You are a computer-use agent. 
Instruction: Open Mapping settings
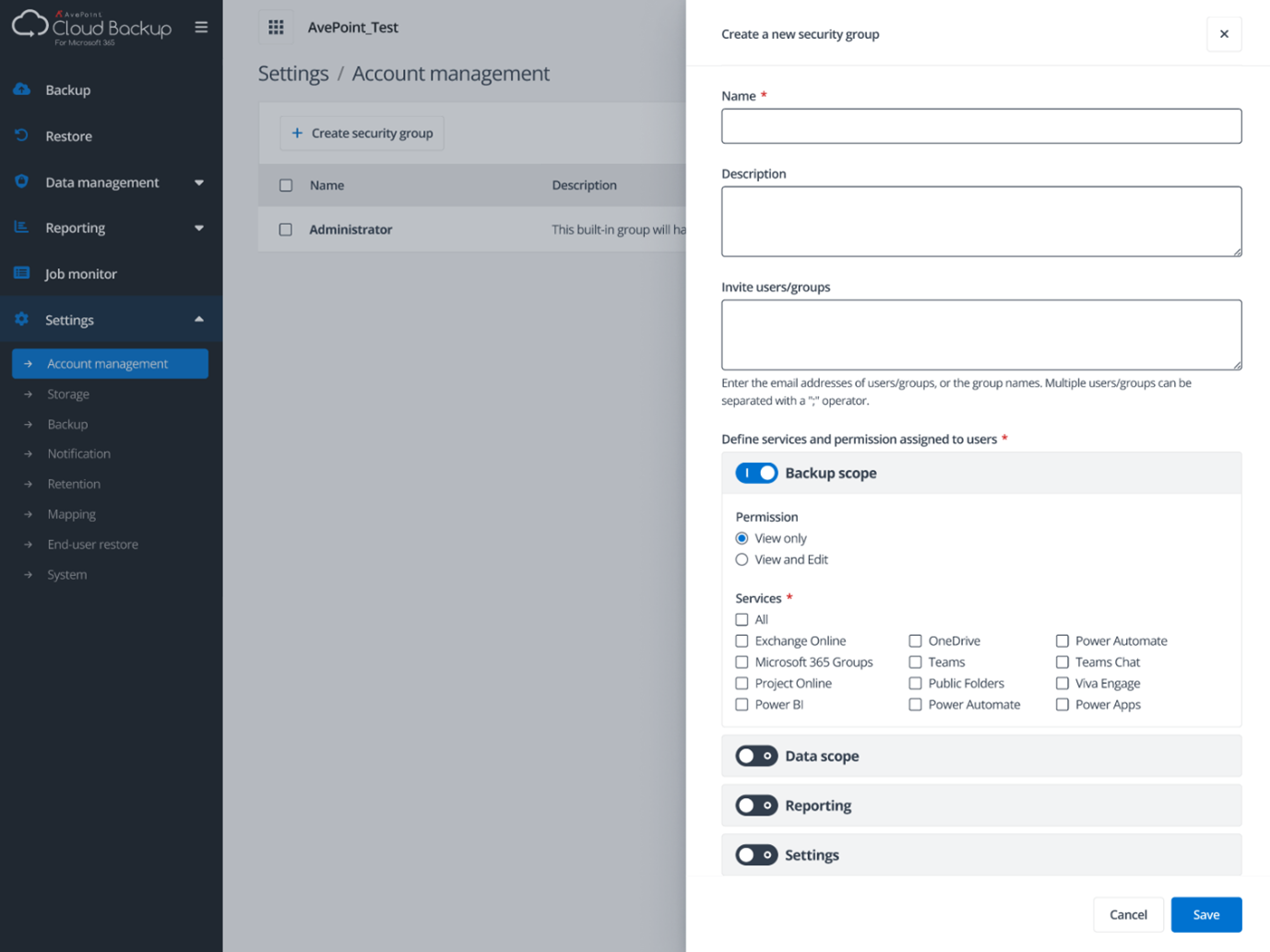tap(71, 514)
